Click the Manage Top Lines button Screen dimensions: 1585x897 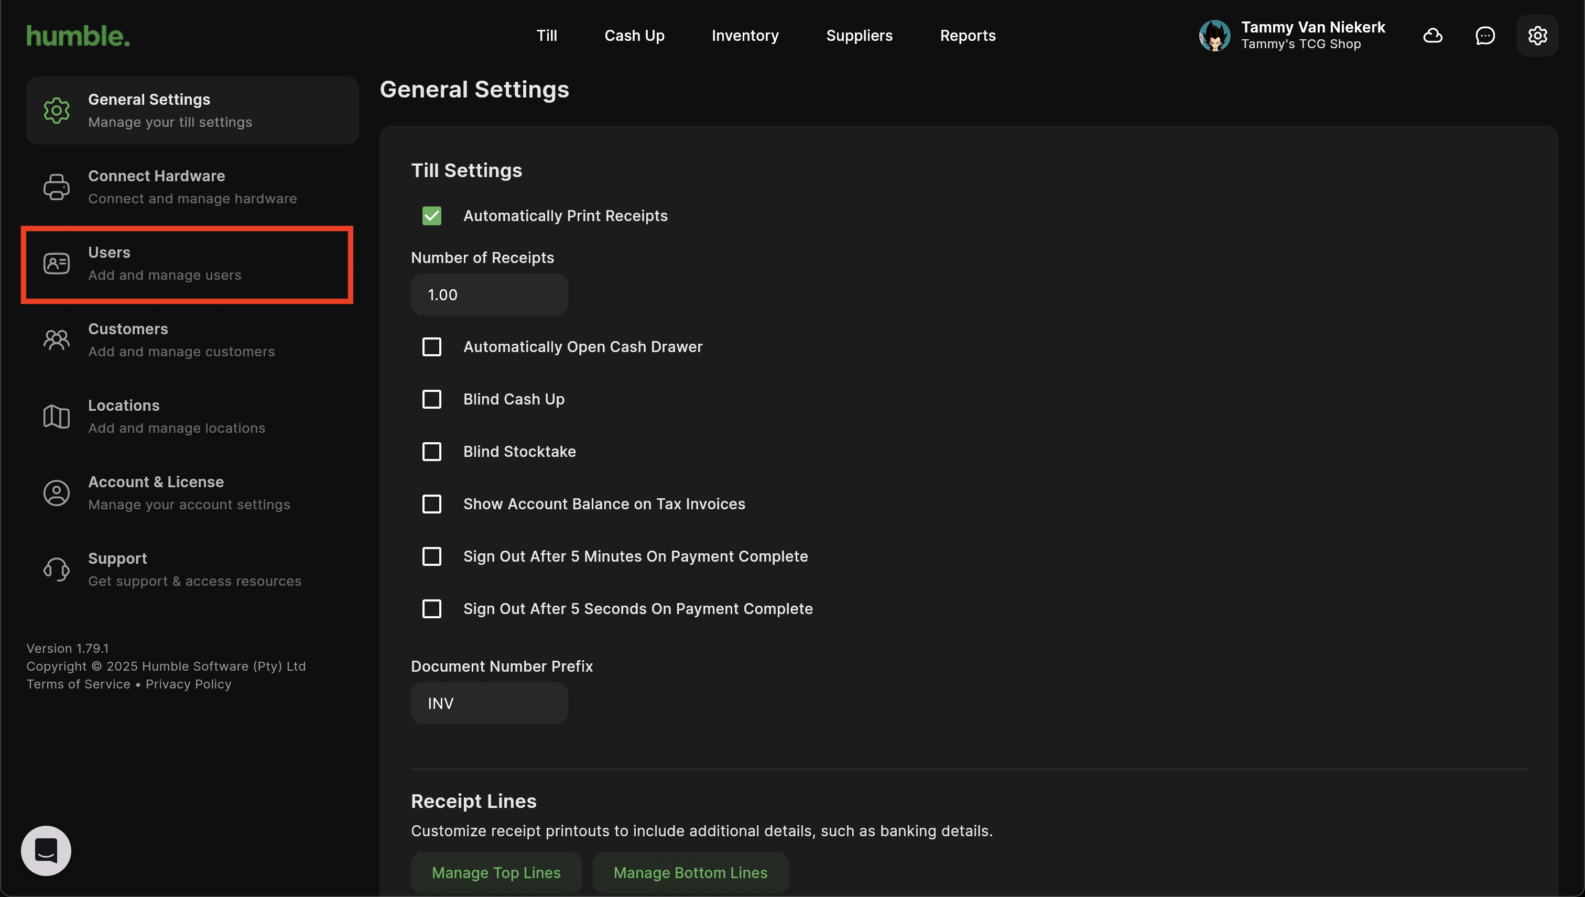(x=496, y=872)
